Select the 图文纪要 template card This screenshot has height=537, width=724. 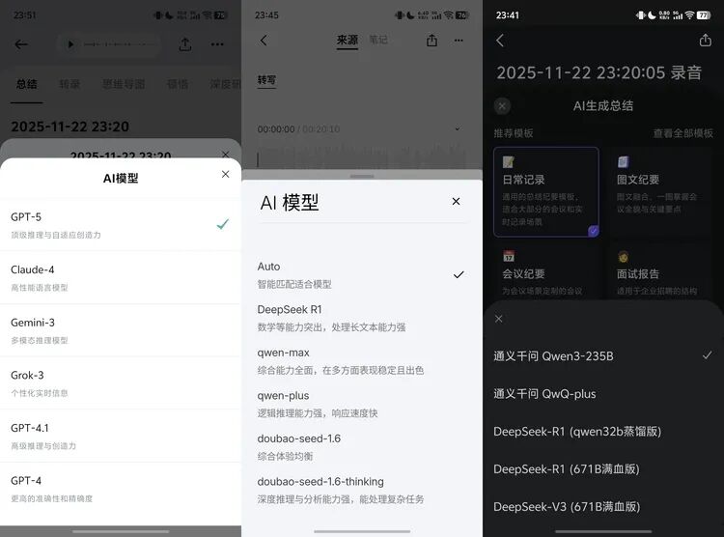click(660, 192)
